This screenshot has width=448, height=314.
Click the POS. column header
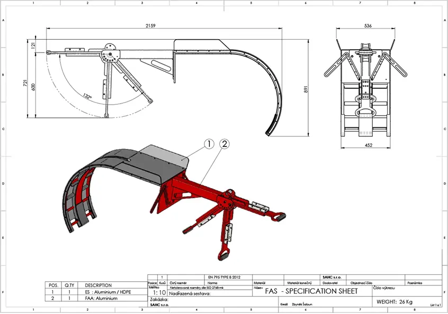pos(53,285)
